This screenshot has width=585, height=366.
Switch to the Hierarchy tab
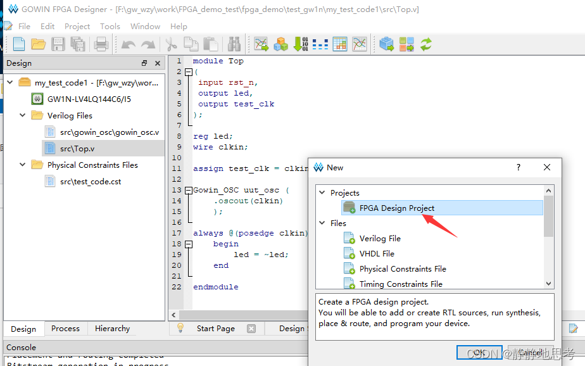112,328
